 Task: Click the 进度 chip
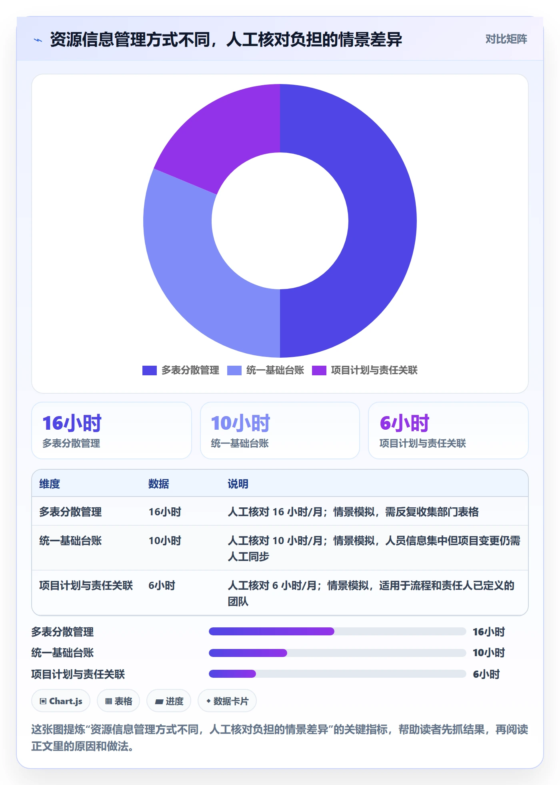point(169,701)
